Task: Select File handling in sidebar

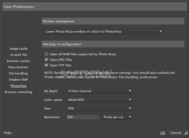Action: click(x=18, y=73)
